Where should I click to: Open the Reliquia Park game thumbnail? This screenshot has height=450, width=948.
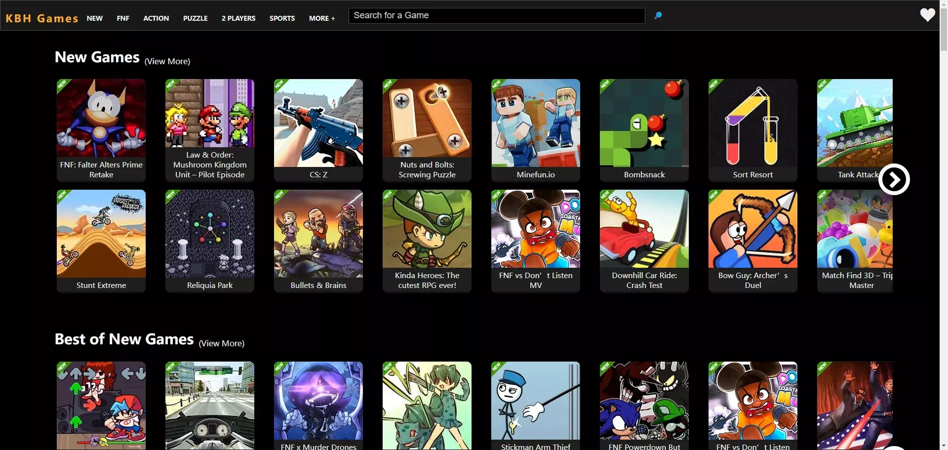(x=210, y=241)
